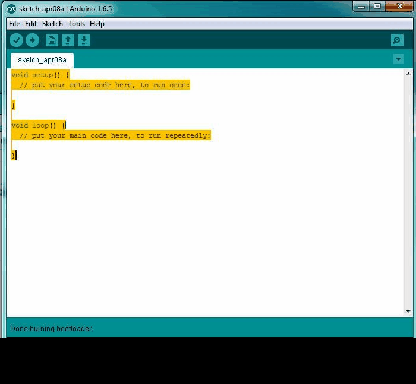
Task: Minimize the Arduino window
Action: point(361,7)
